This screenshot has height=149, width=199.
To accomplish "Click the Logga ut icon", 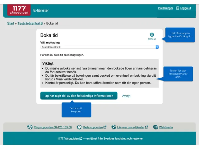I will (x=178, y=8).
